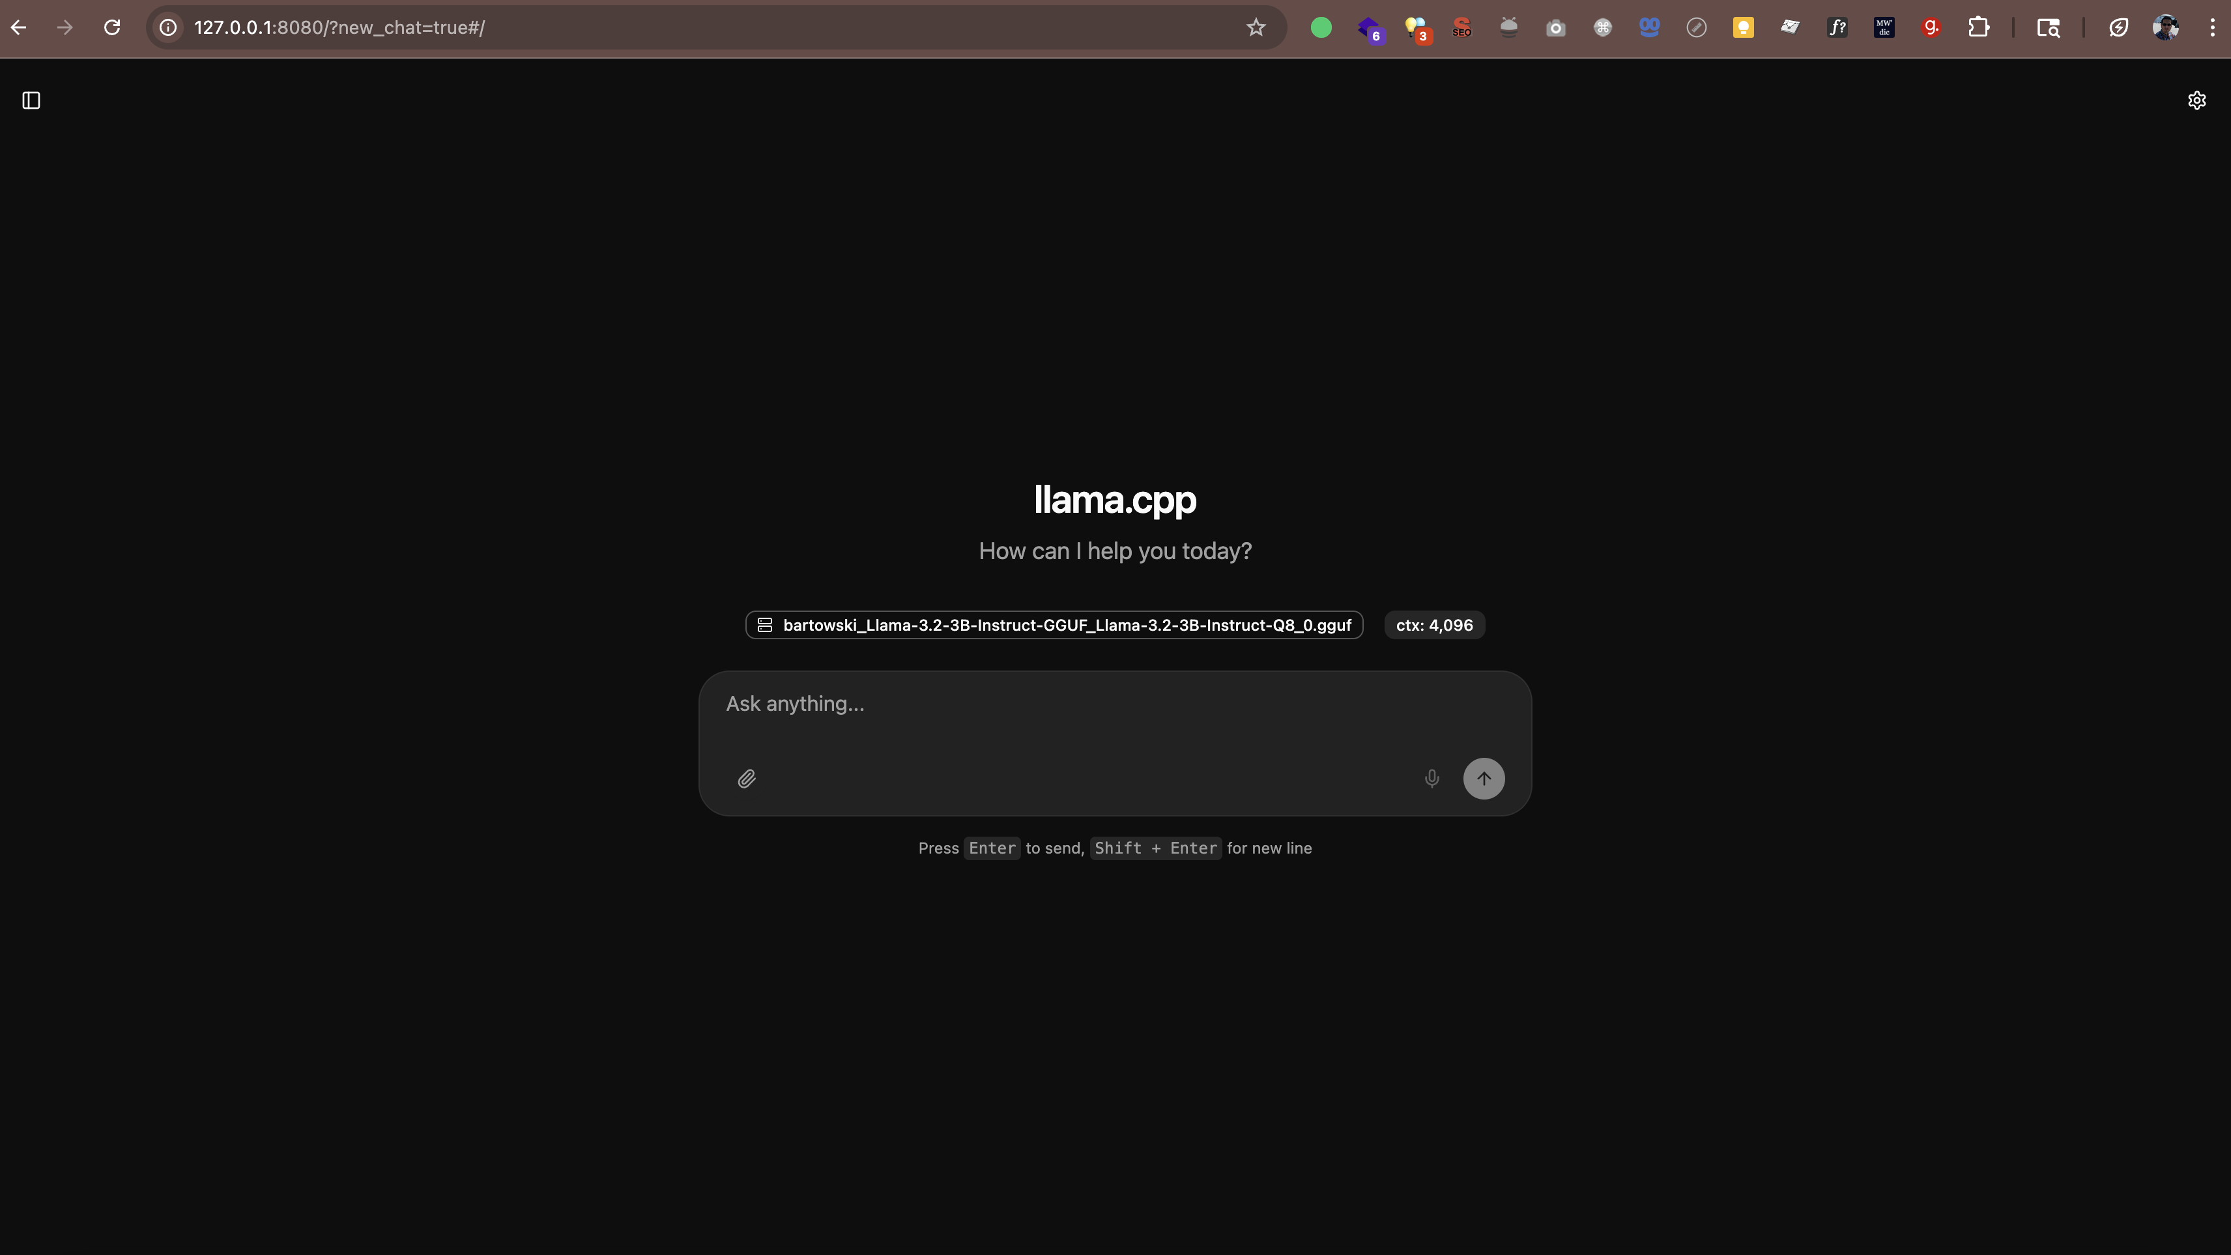Viewport: 2231px width, 1255px height.
Task: Expand the MW dictionary extension
Action: pos(1883,28)
